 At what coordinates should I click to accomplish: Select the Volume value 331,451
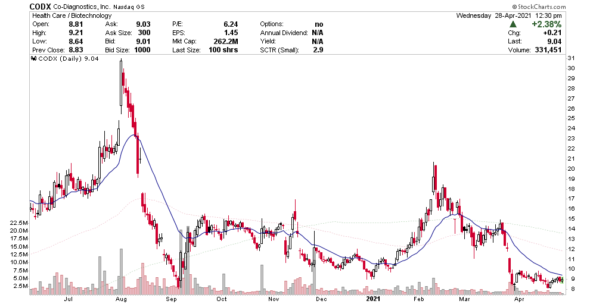548,50
